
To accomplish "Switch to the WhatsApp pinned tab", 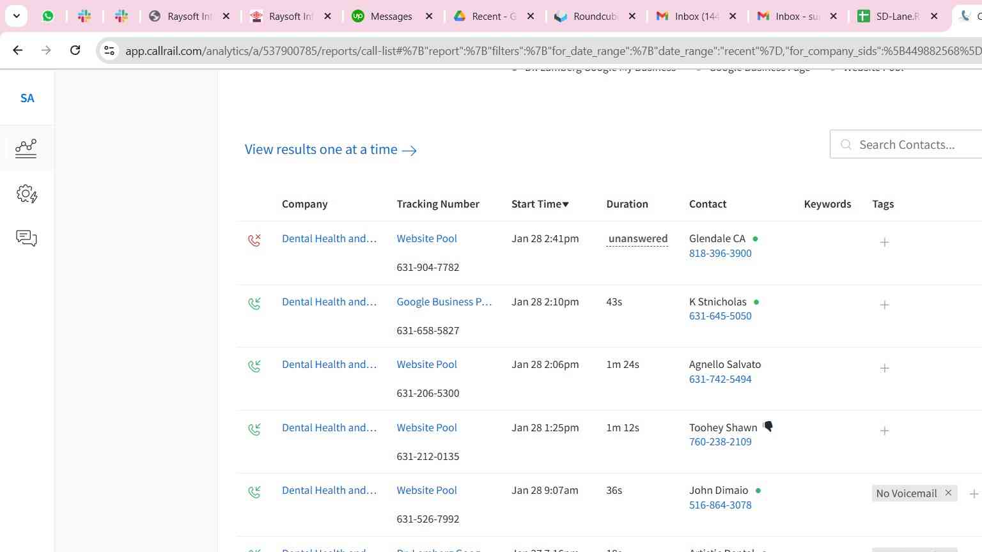I will point(48,16).
